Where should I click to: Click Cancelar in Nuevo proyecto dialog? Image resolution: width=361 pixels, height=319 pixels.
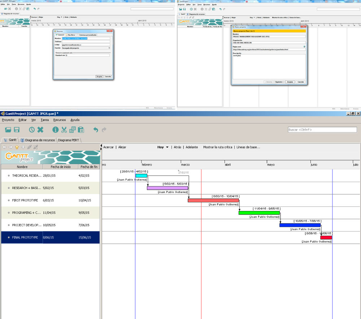(x=301, y=82)
